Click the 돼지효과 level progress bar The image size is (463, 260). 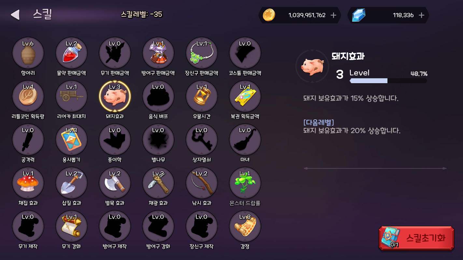pyautogui.click(x=388, y=81)
